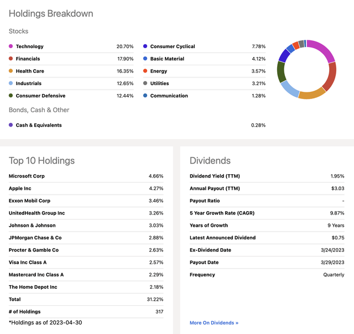Select the Quarterly frequency value
354x334 pixels.
(x=334, y=275)
